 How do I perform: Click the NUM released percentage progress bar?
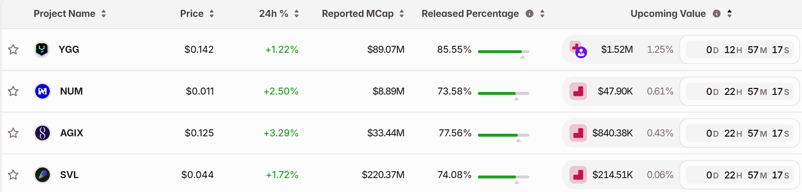coord(503,93)
